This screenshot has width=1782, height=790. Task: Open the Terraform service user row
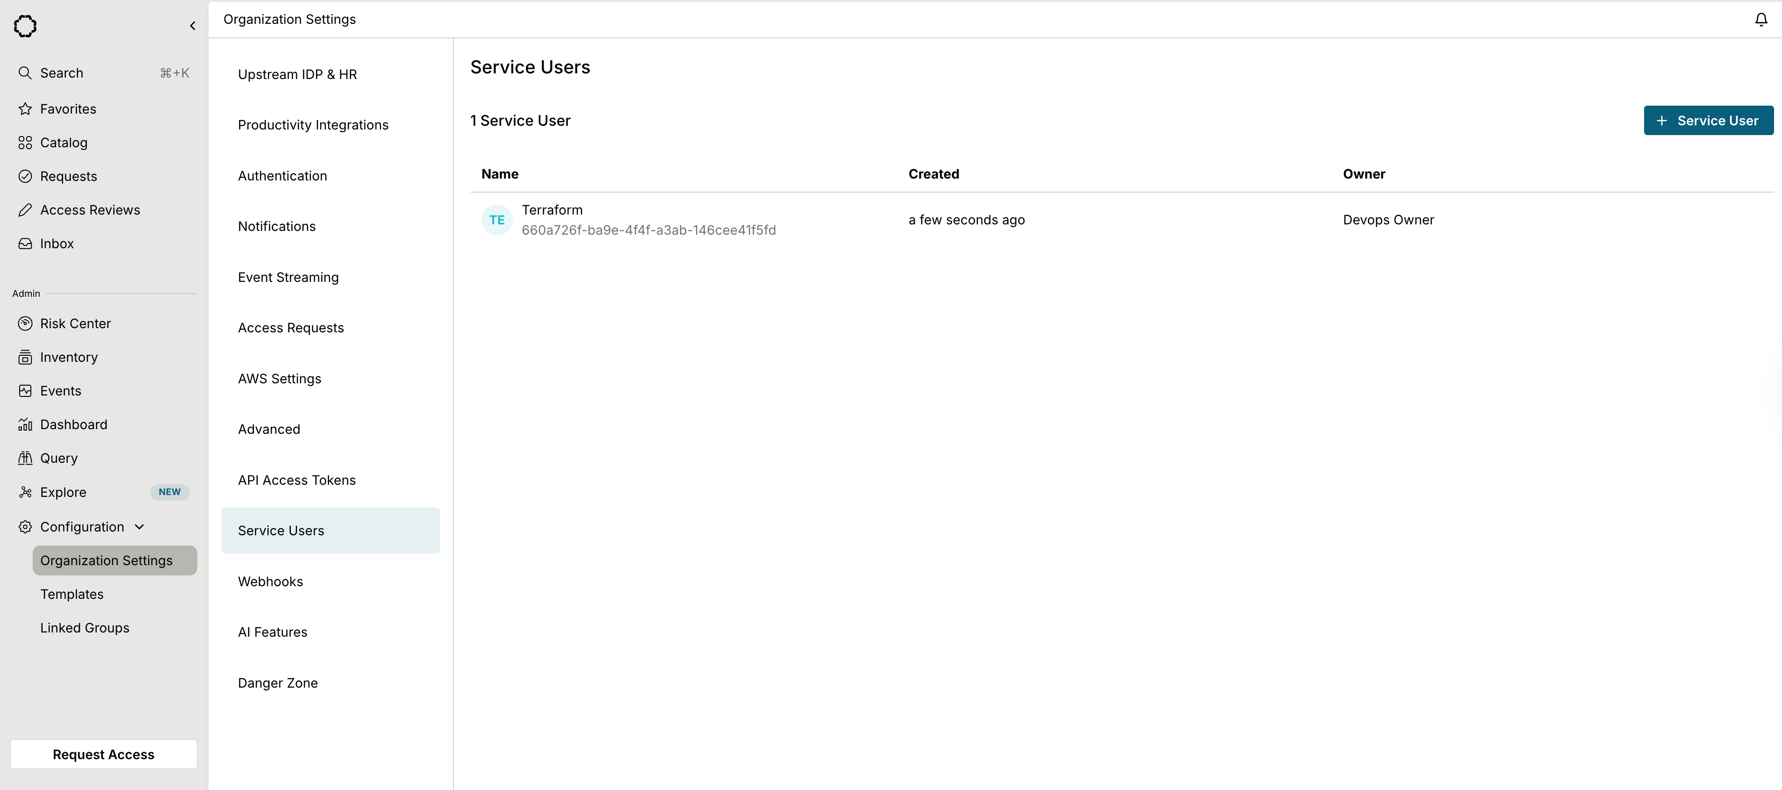click(x=551, y=210)
